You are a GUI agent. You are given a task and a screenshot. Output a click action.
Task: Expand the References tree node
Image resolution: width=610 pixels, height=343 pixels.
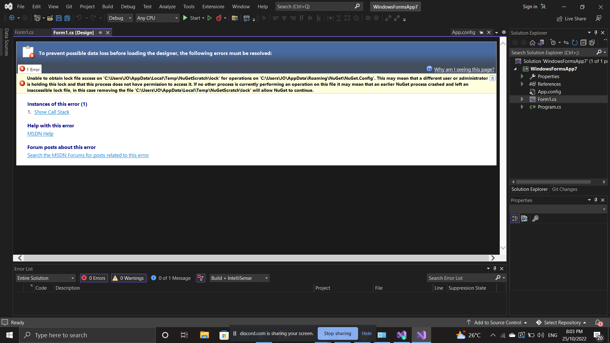(522, 84)
